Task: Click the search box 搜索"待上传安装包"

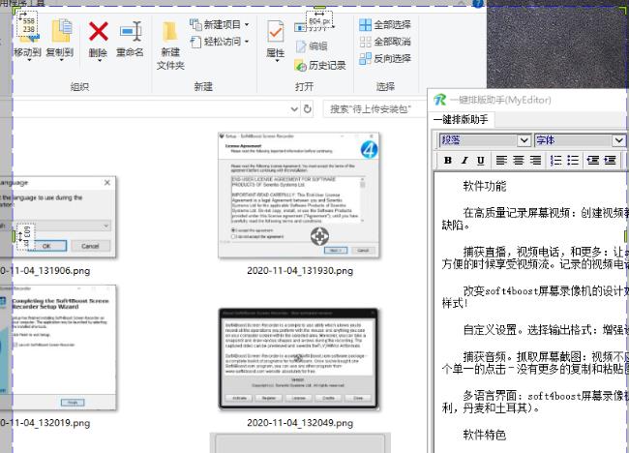Action: [x=374, y=109]
